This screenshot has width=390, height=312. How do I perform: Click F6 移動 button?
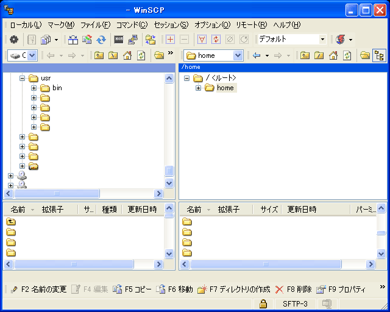pyautogui.click(x=174, y=289)
